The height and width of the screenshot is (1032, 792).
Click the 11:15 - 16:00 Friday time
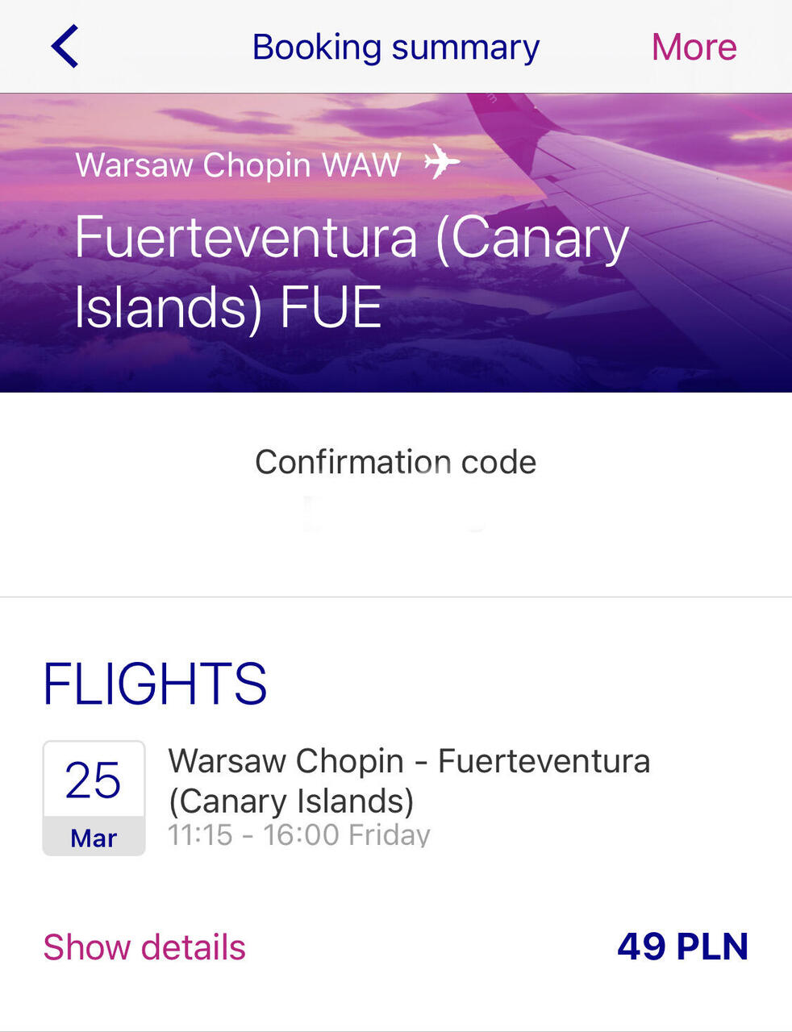299,835
